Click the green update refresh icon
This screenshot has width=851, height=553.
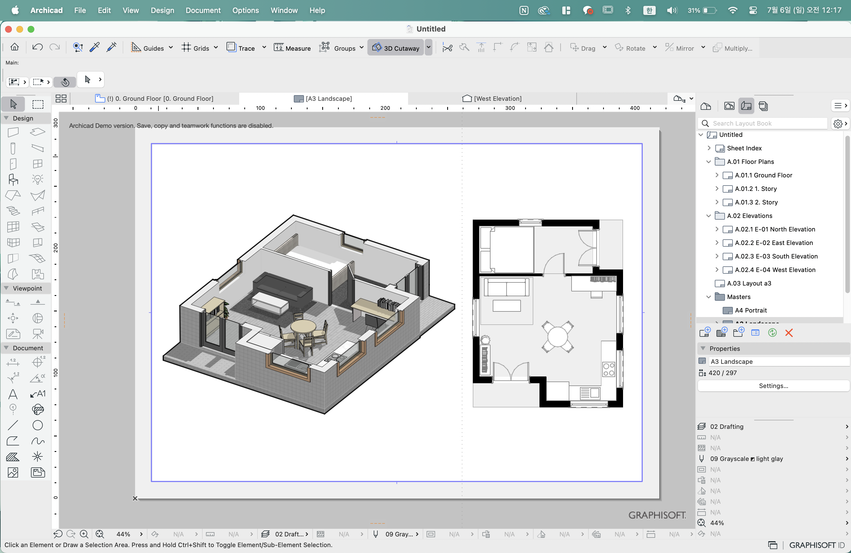(x=772, y=333)
